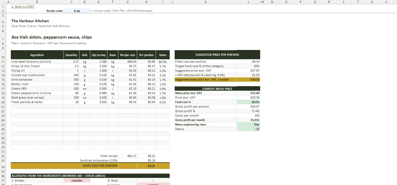Viewport: 397px width, 185px height.
Task: Click the dish title 8oz Irish sirloin
Action: point(52,37)
